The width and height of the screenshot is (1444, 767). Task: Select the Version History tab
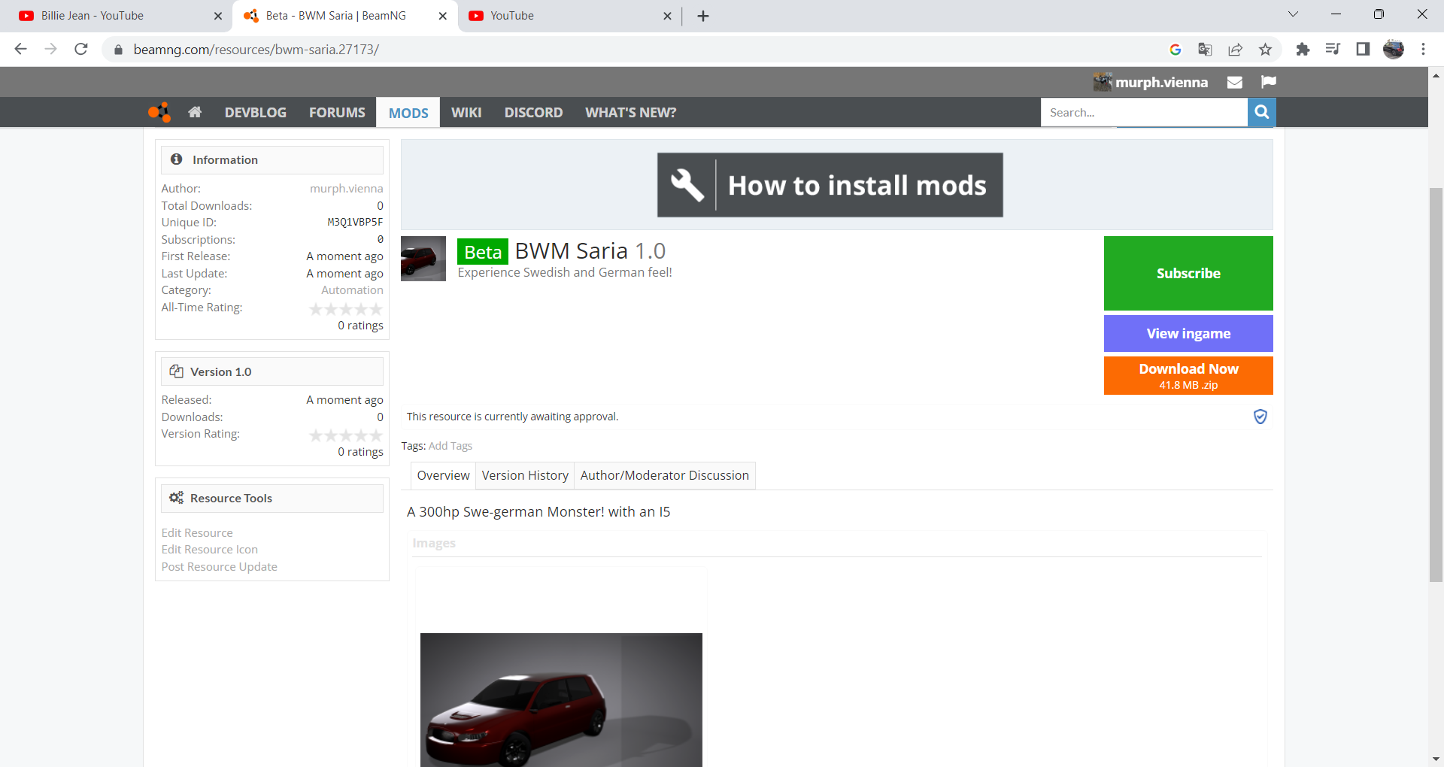(x=525, y=475)
